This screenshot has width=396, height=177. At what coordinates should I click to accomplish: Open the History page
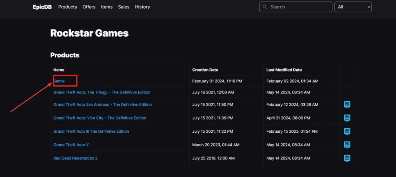142,7
